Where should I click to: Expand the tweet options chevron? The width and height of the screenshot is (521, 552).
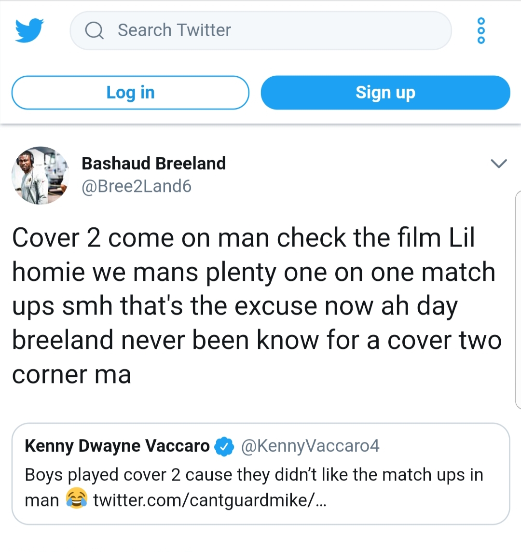(x=498, y=164)
